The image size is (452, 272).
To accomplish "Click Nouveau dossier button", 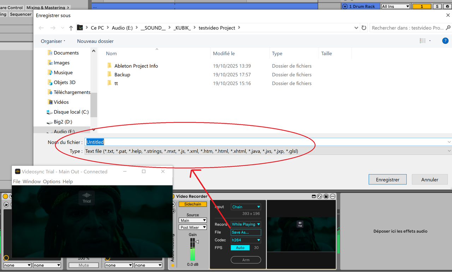I will point(95,41).
